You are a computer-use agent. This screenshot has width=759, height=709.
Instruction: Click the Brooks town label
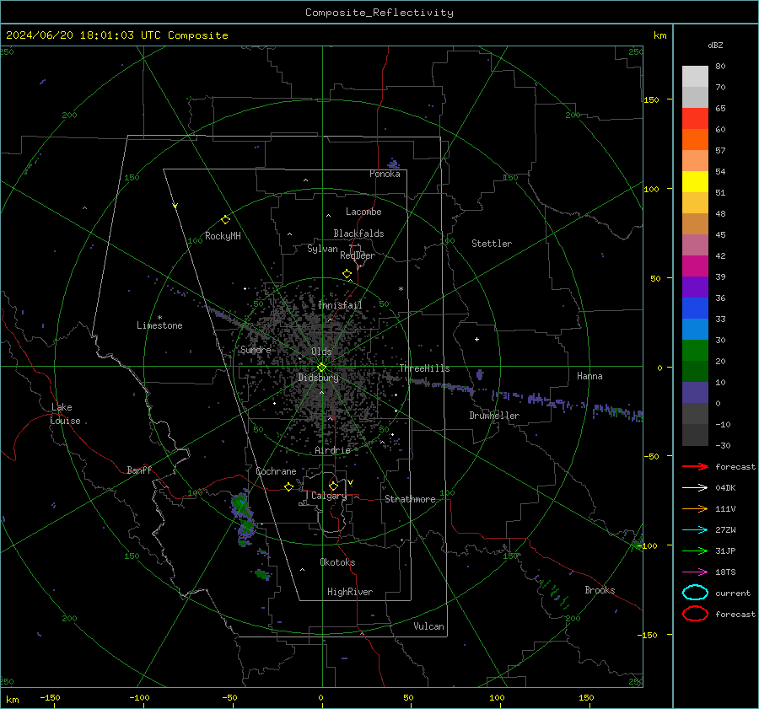click(600, 590)
